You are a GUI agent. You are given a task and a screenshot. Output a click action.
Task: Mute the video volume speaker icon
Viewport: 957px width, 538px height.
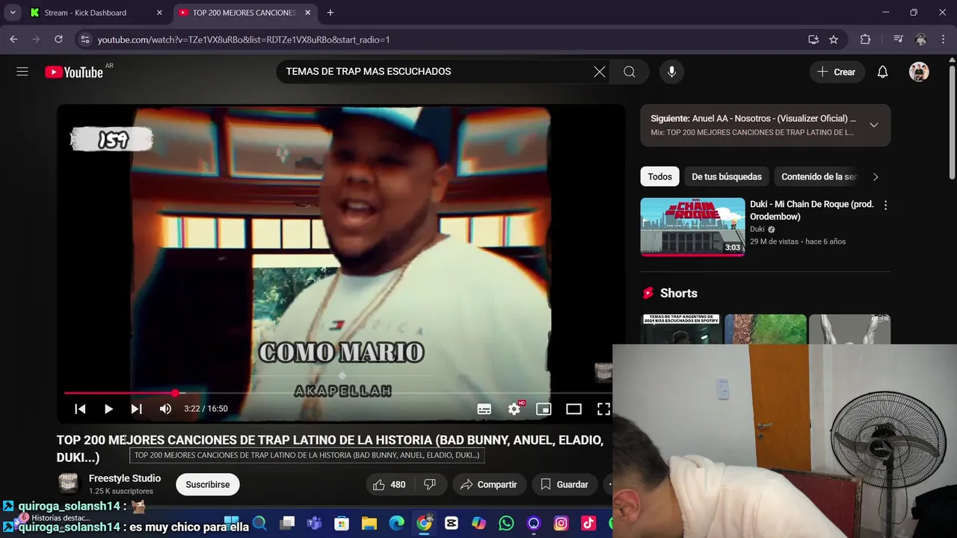coord(165,409)
